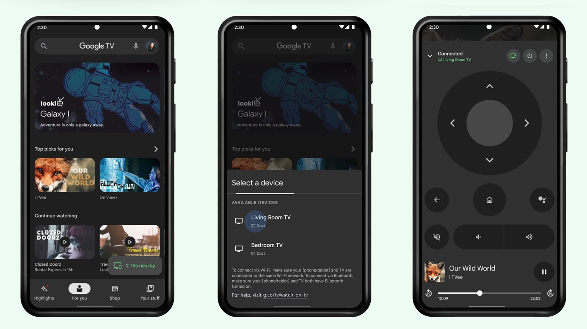Expand the 2 TVs nearby notification
Screen dimensions: 587x329
click(x=134, y=265)
